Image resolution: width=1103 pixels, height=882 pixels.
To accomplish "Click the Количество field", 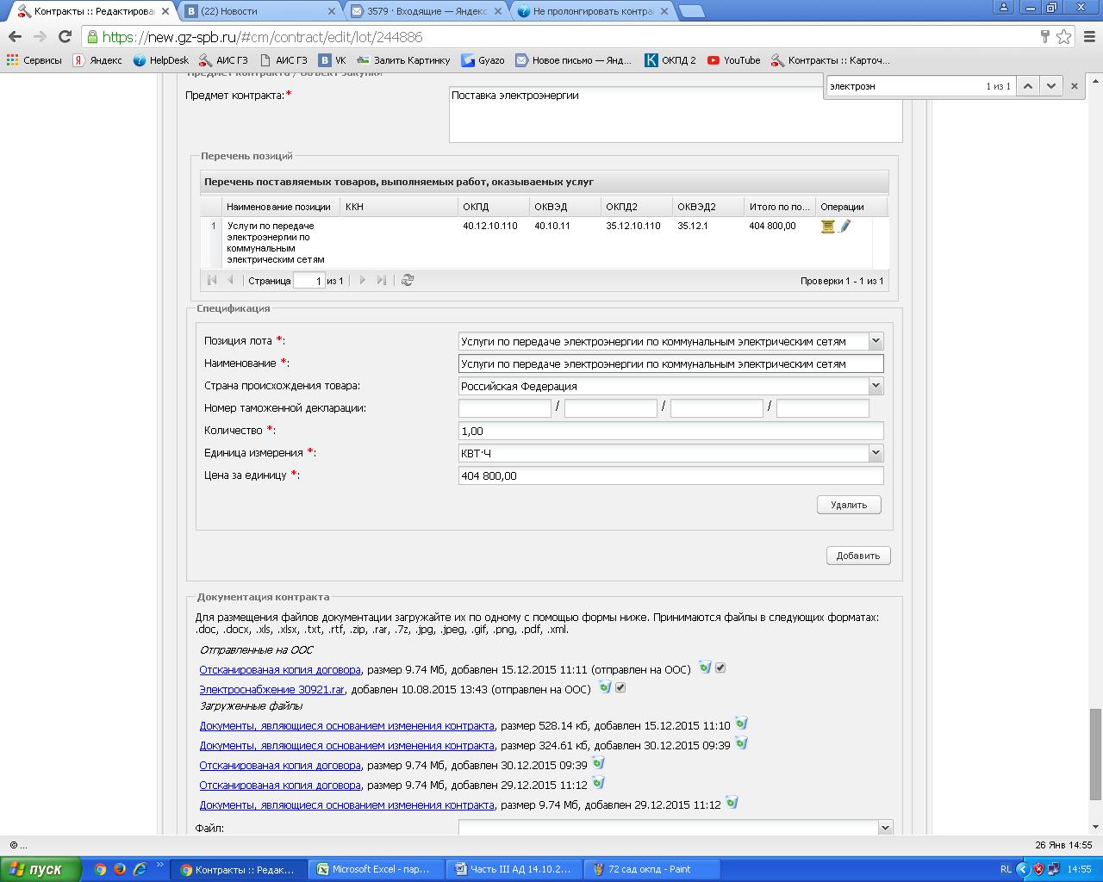I will pos(670,431).
